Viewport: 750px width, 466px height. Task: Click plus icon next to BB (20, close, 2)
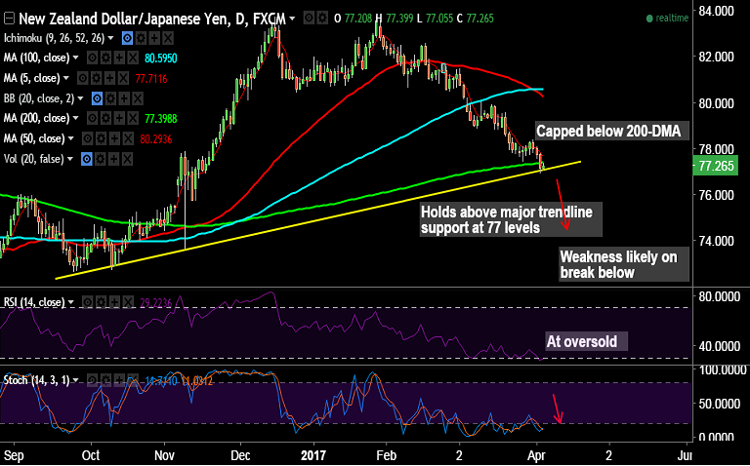(124, 98)
